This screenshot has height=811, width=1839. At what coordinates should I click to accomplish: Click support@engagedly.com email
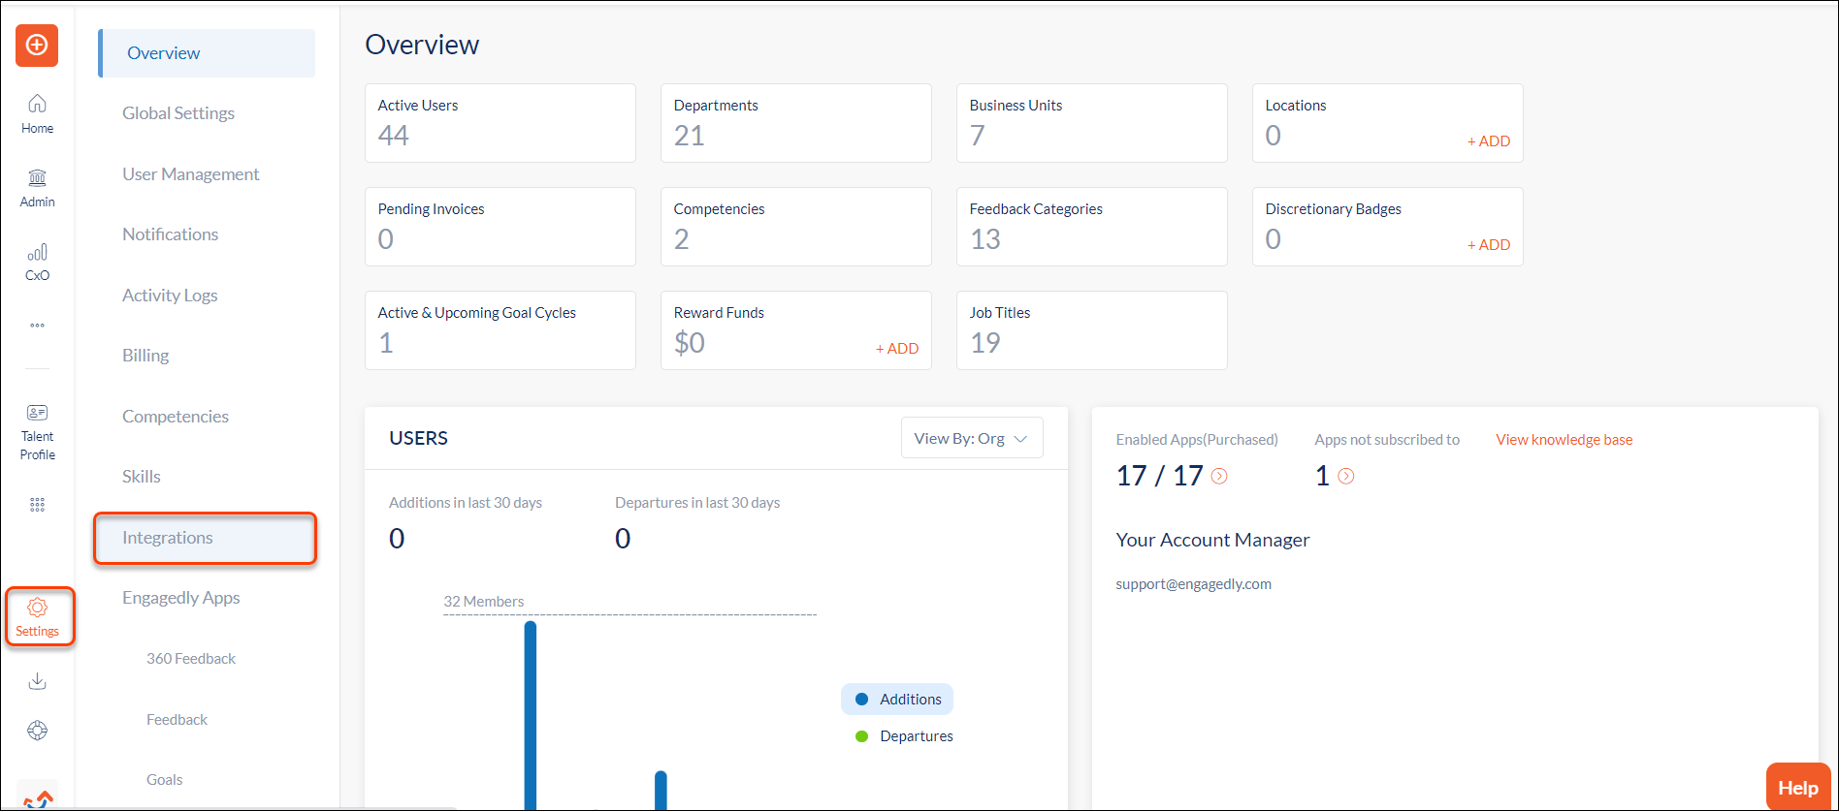(x=1193, y=584)
